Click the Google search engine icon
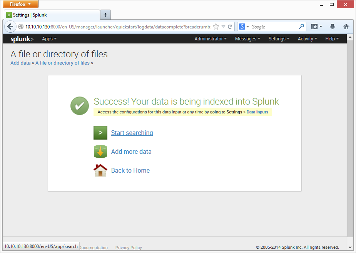Image resolution: width=356 pixels, height=253 pixels. click(x=242, y=27)
